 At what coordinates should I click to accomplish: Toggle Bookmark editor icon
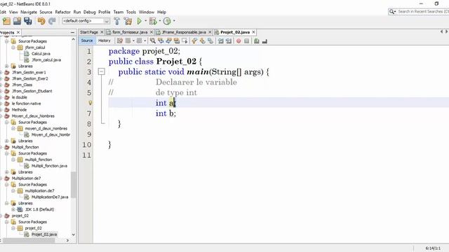tap(210, 41)
